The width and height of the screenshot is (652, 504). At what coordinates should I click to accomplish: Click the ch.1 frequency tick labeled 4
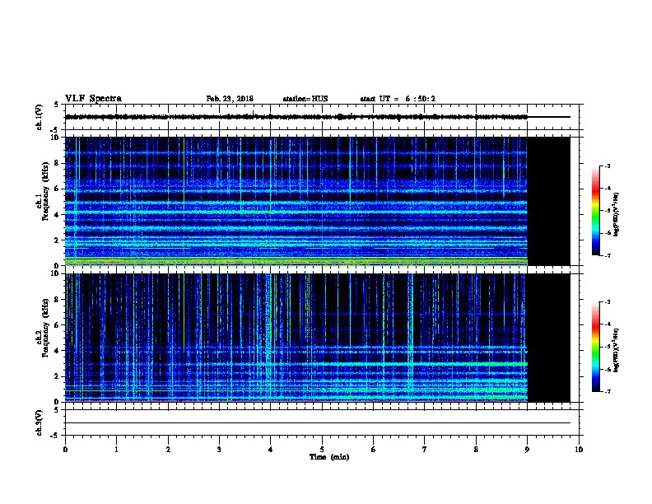click(x=57, y=214)
